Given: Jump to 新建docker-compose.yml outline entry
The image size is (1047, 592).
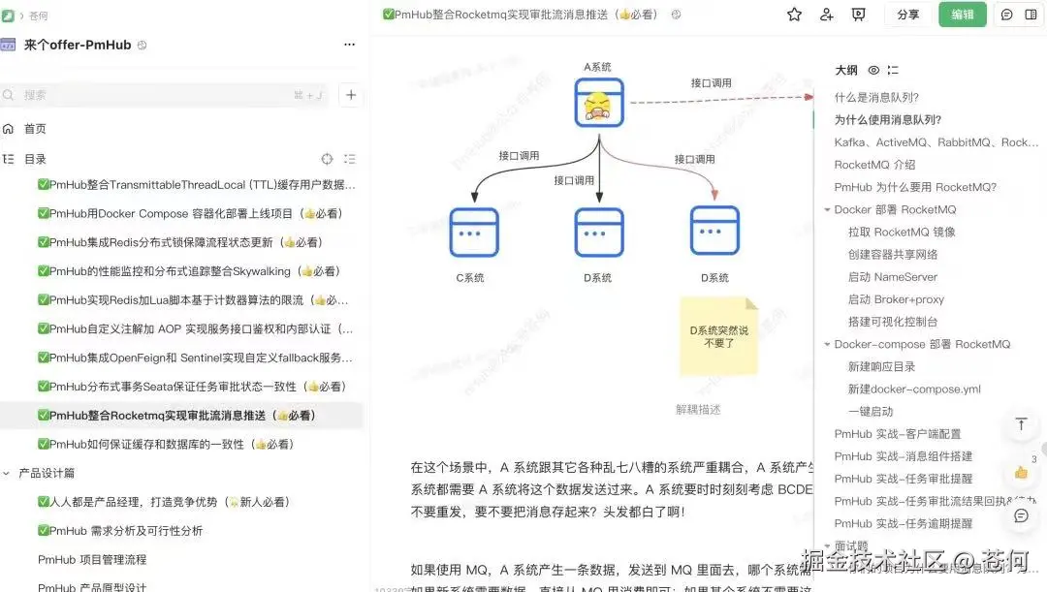Looking at the screenshot, I should [914, 389].
